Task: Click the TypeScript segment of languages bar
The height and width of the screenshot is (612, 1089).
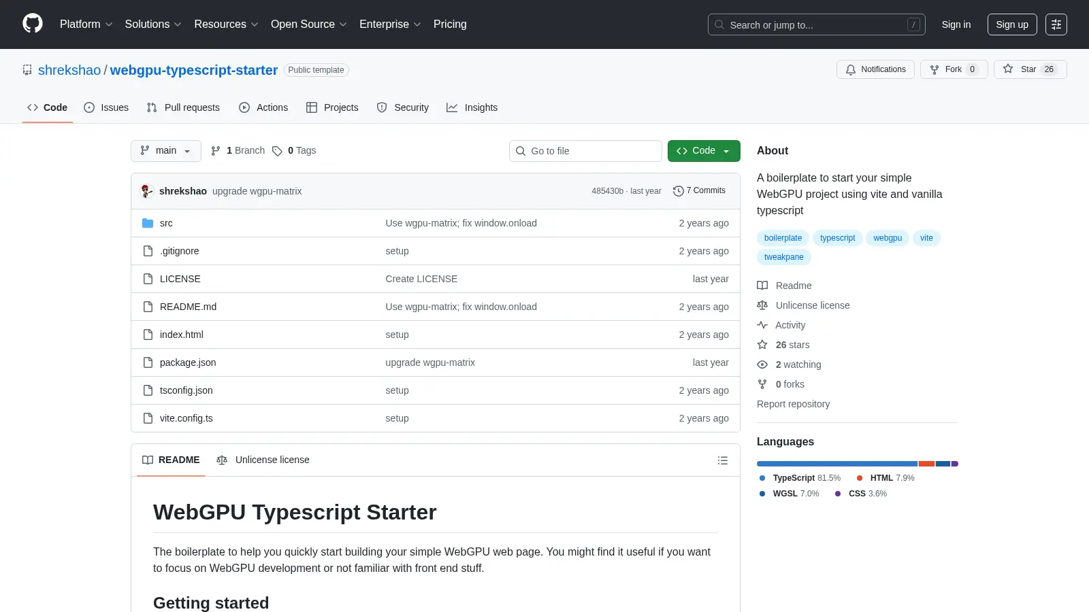Action: (x=837, y=464)
